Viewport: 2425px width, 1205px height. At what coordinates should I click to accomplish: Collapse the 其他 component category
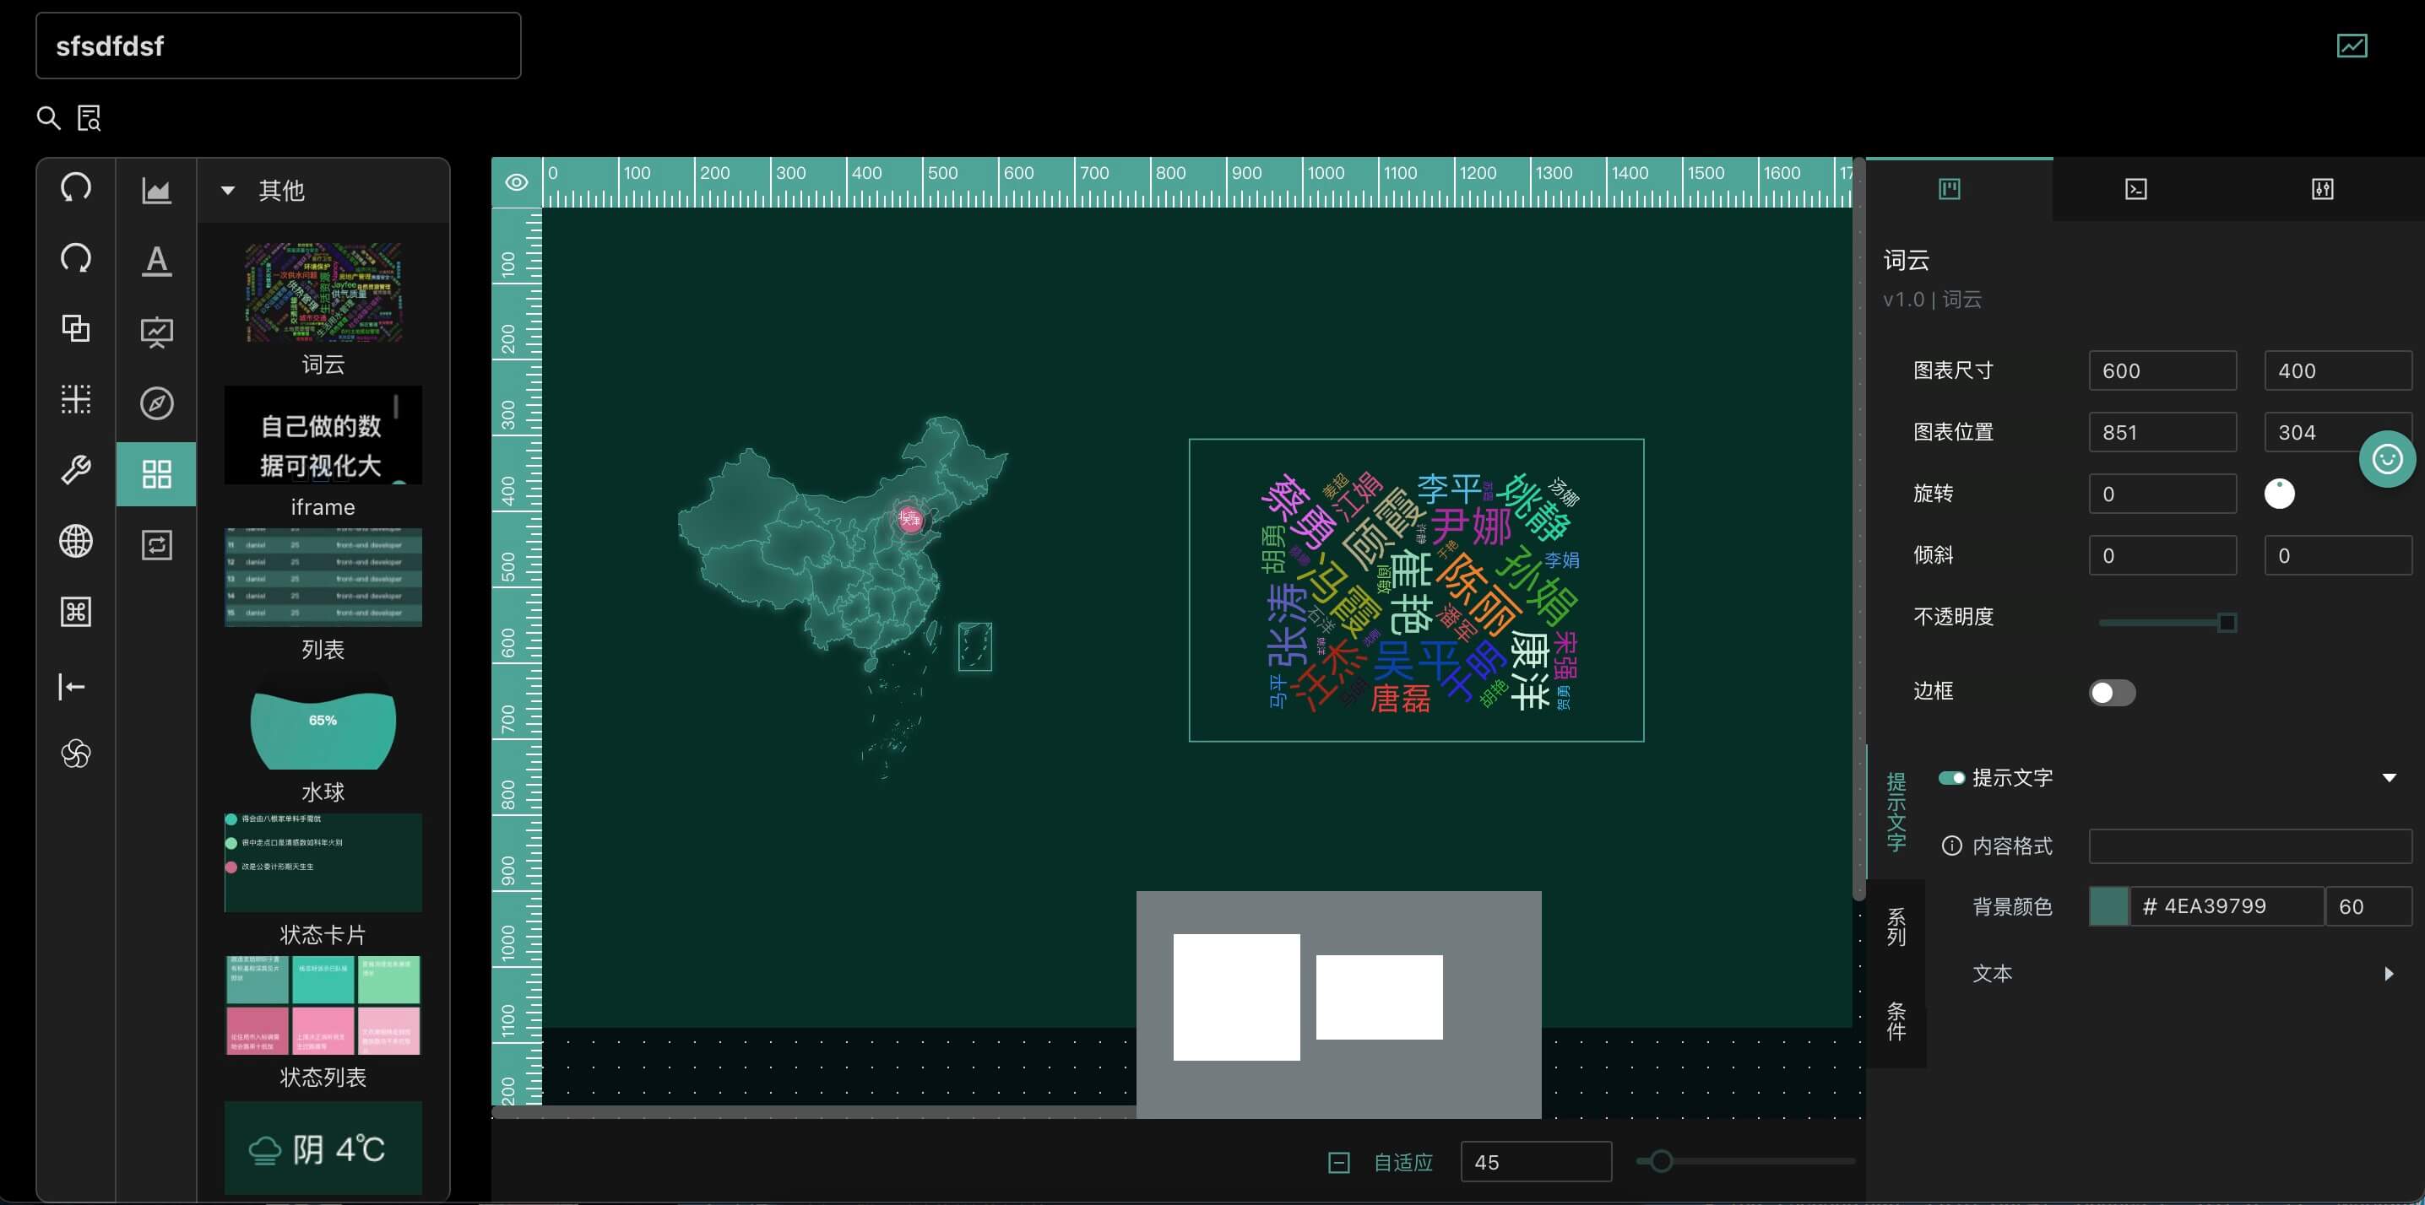227,190
